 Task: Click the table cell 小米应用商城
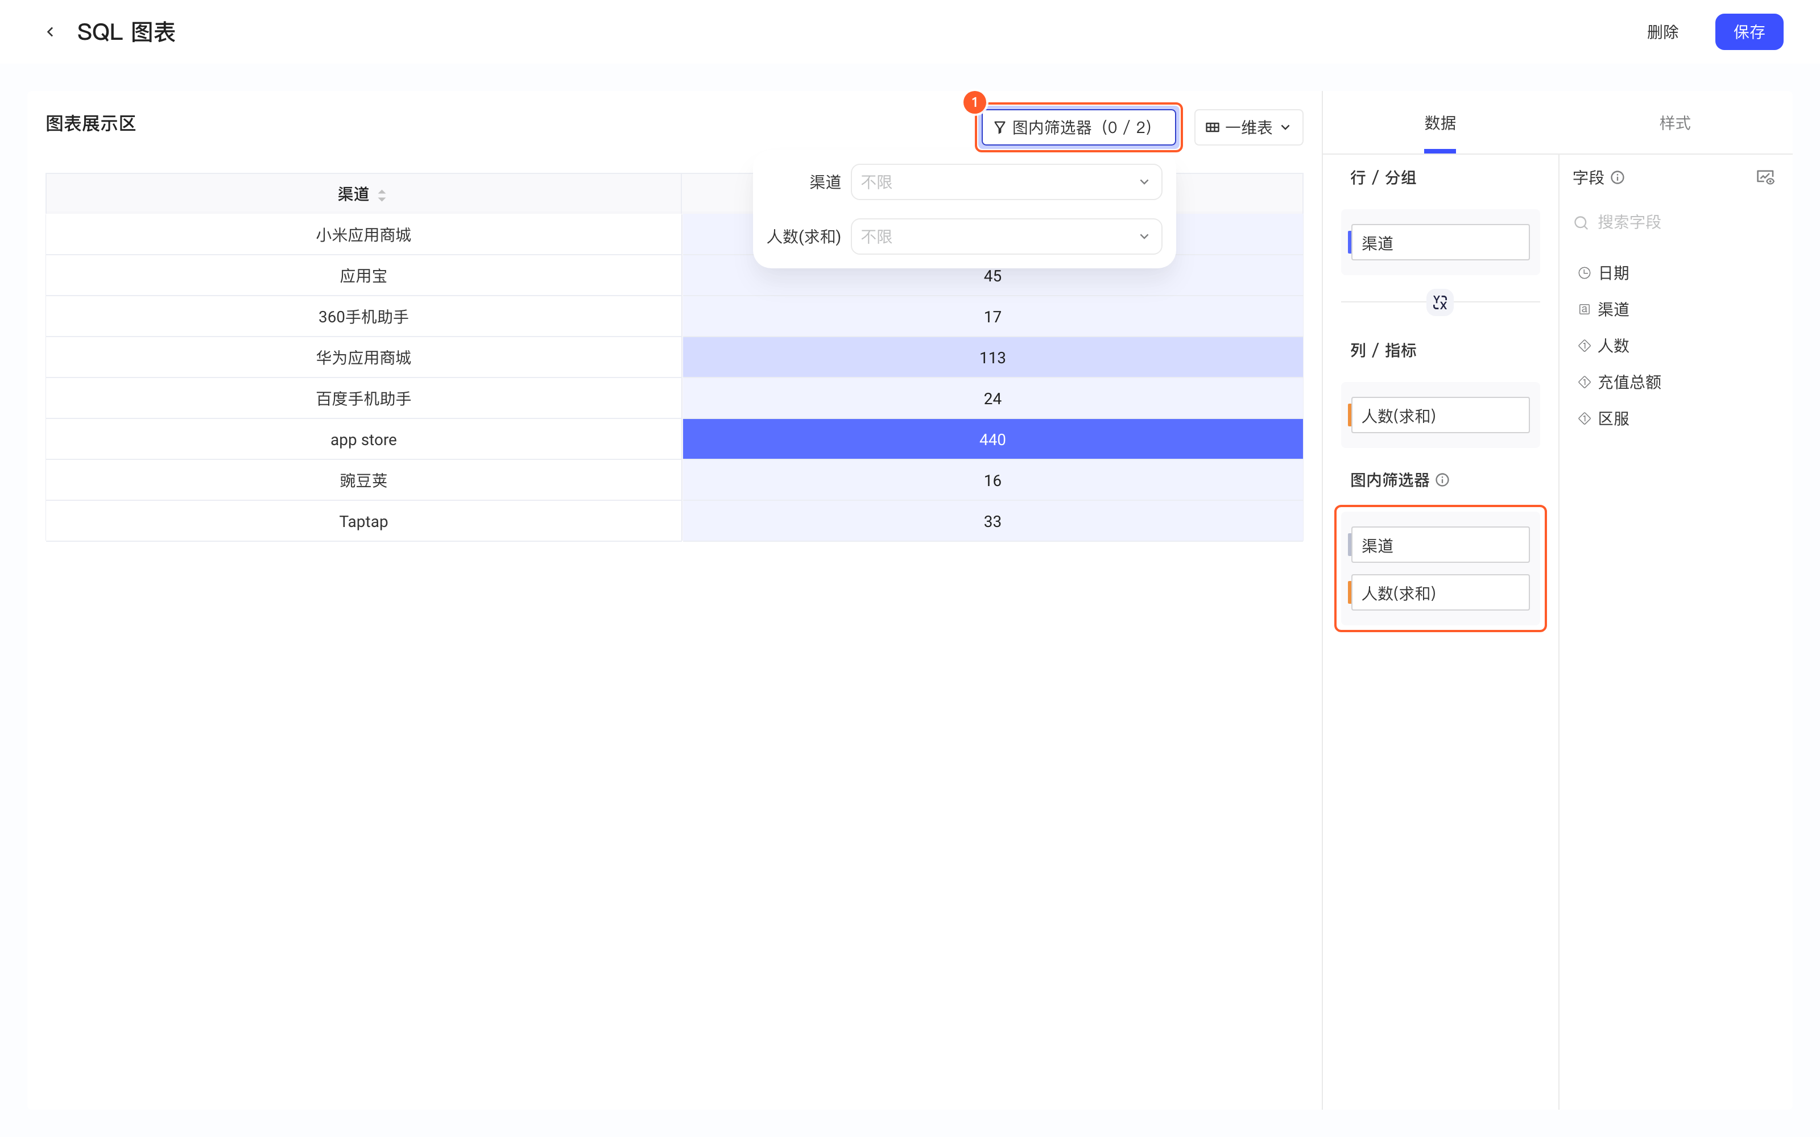tap(363, 235)
